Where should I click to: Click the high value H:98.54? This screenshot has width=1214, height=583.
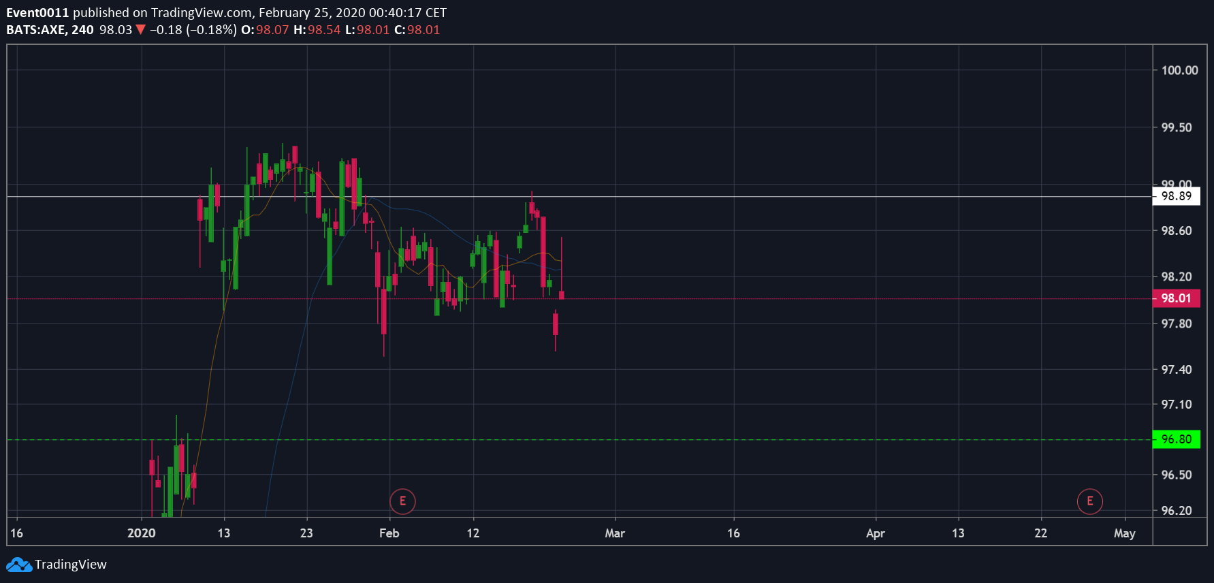tap(317, 30)
